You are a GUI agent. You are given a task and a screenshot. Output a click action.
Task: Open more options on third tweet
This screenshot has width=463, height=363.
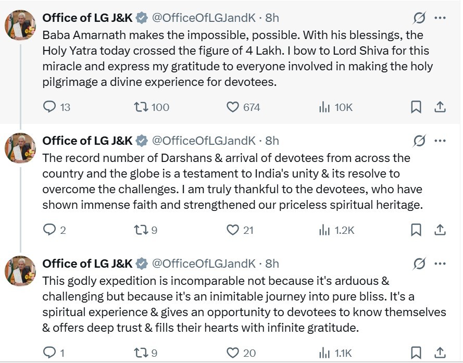[x=440, y=264]
